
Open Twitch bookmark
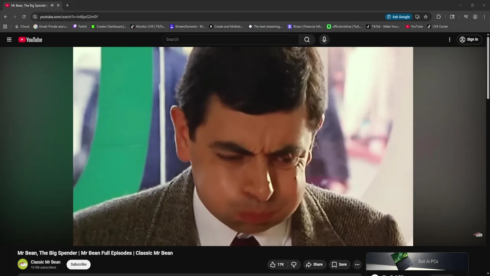pos(80,26)
